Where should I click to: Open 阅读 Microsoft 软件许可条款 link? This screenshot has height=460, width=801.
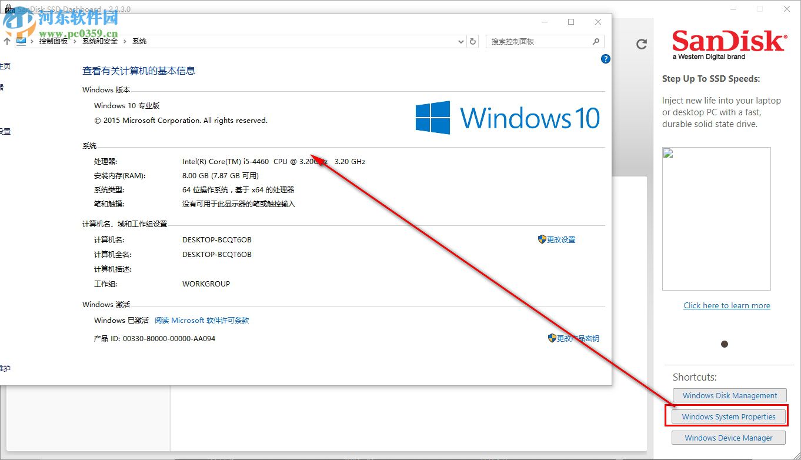[202, 321]
